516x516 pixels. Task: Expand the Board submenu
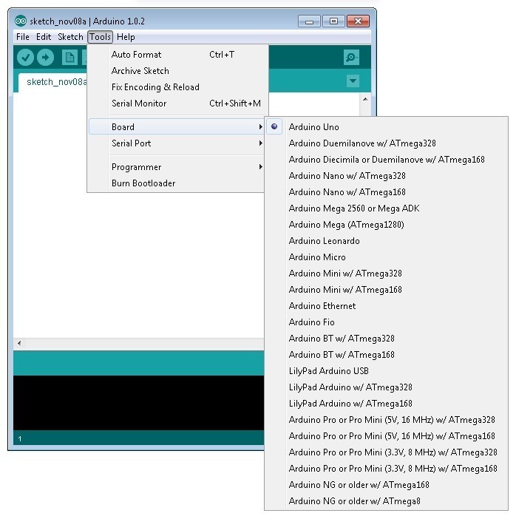tap(177, 126)
